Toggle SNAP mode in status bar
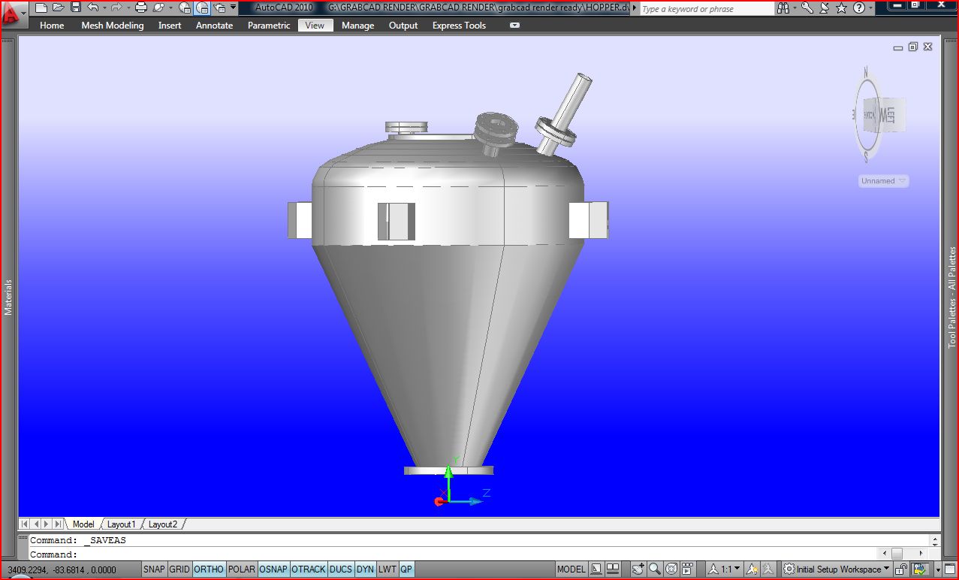This screenshot has height=580, width=959. point(154,569)
